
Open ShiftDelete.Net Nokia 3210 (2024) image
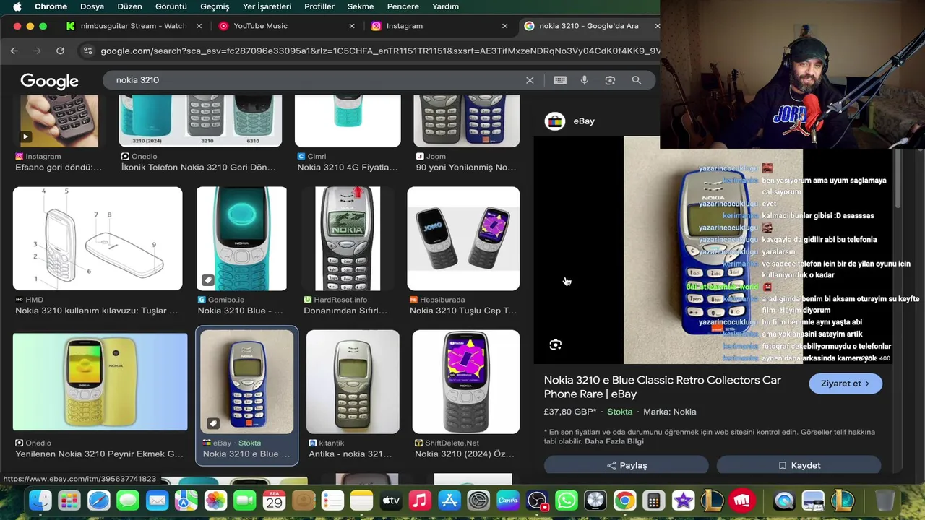click(465, 381)
